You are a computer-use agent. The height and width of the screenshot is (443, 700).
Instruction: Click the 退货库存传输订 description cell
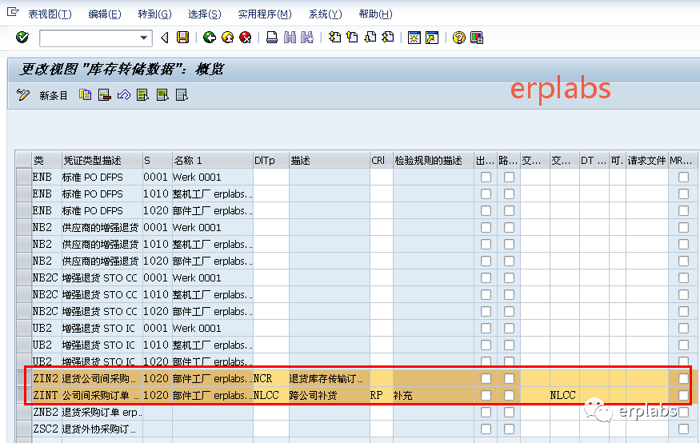[x=330, y=379]
